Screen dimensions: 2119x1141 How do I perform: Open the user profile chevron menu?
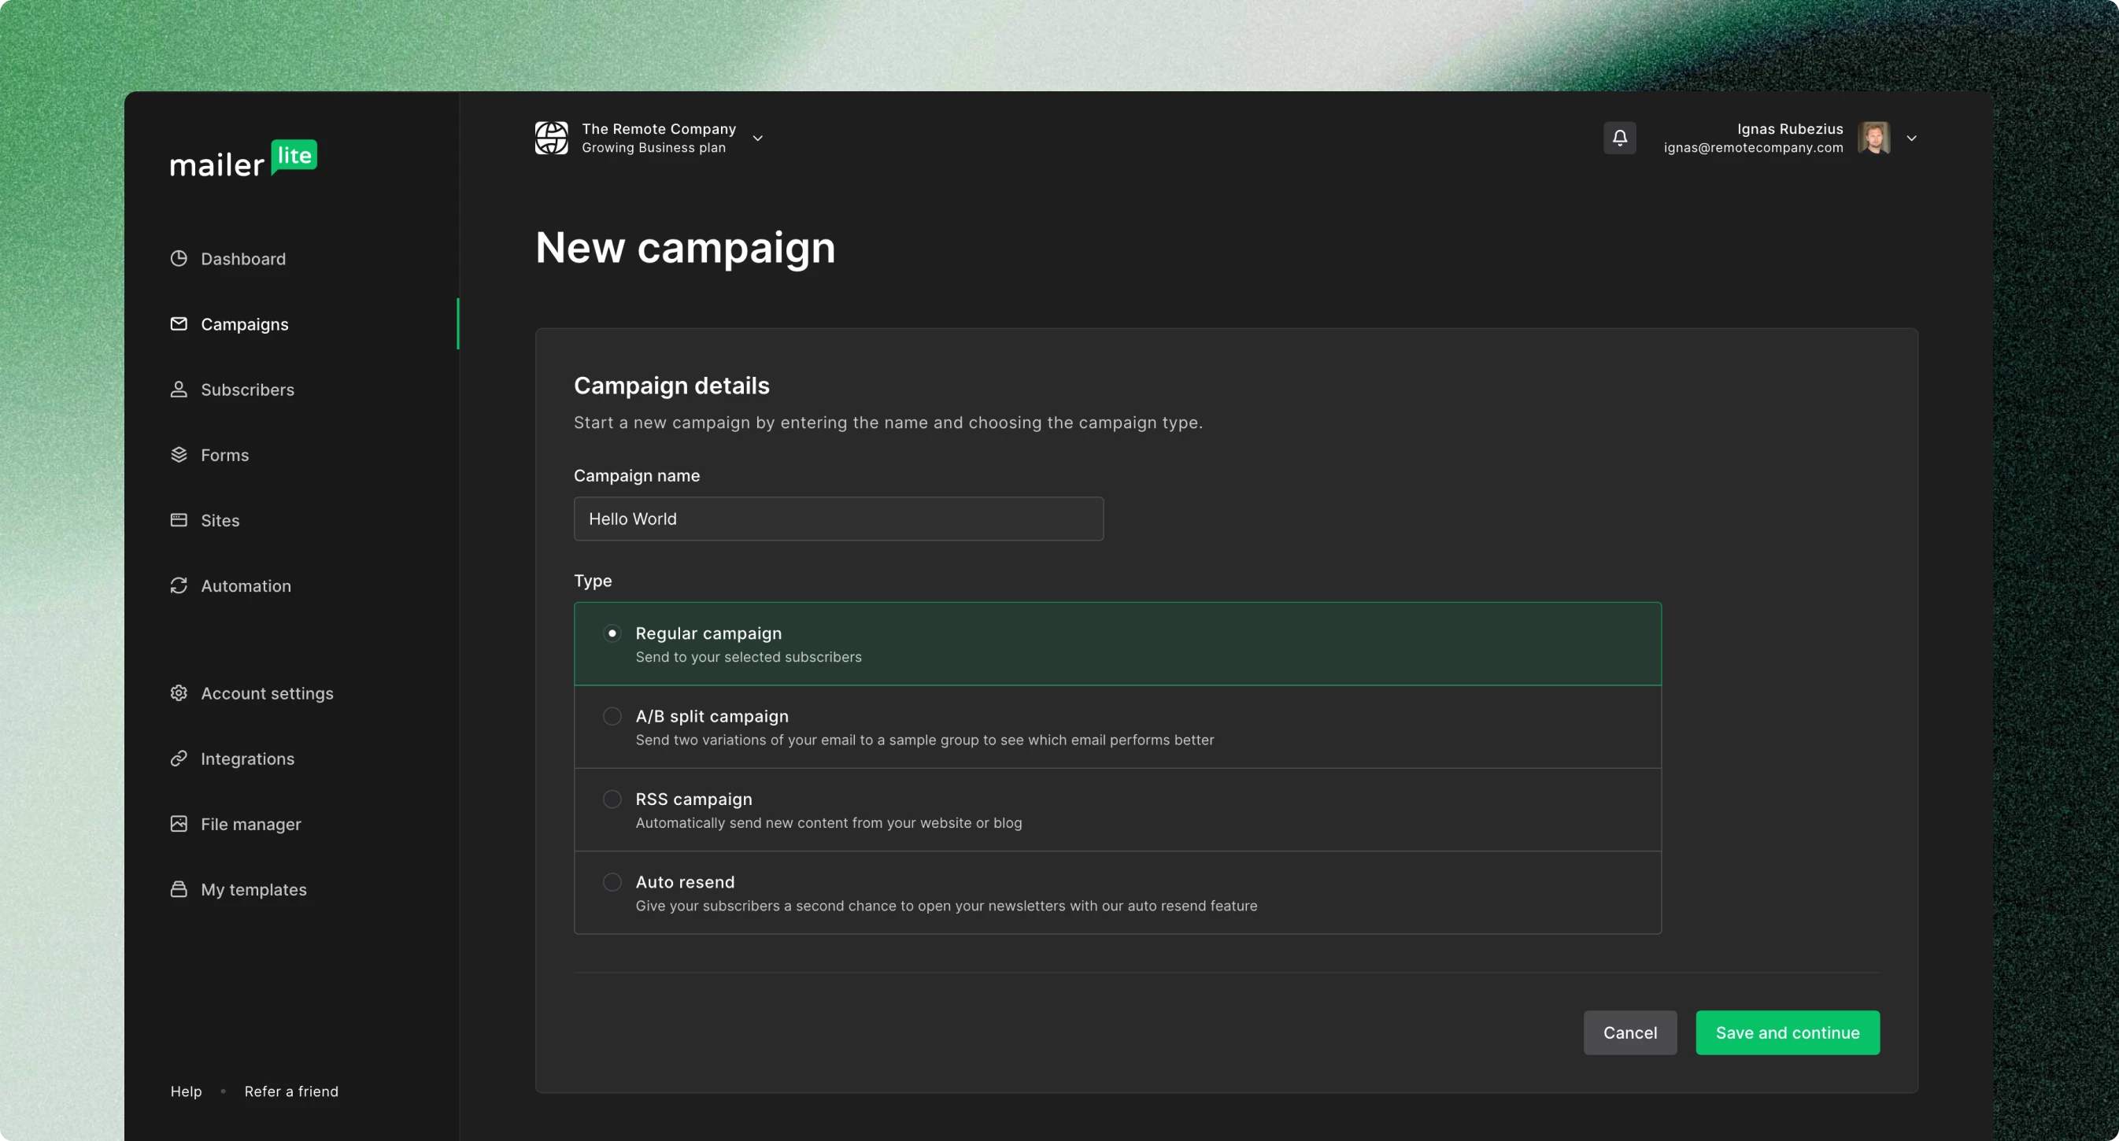click(1911, 138)
